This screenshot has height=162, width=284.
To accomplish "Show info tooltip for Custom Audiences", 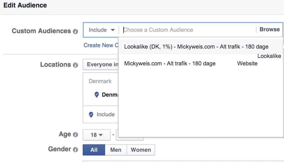I will (75, 31).
